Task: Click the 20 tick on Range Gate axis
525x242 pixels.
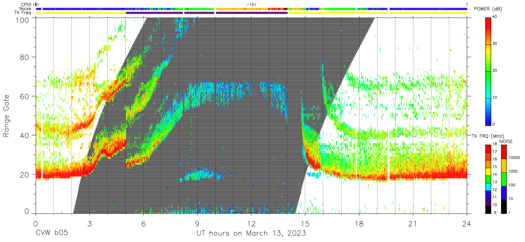Action: click(25, 175)
